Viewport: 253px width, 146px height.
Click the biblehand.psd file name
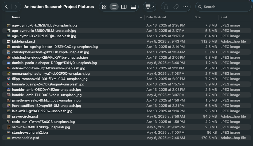[x=24, y=41]
